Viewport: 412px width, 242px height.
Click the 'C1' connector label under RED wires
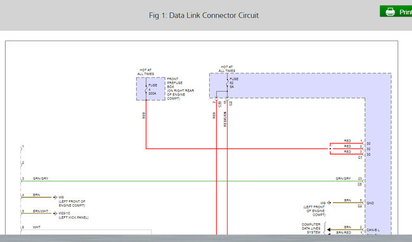tap(360, 157)
